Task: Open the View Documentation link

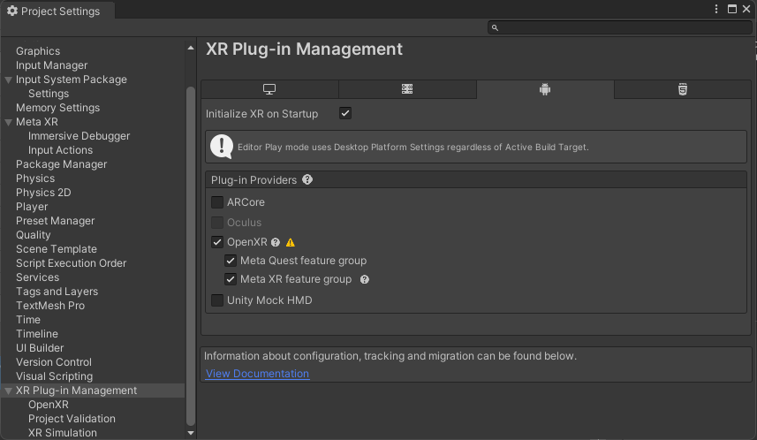Action: [257, 374]
